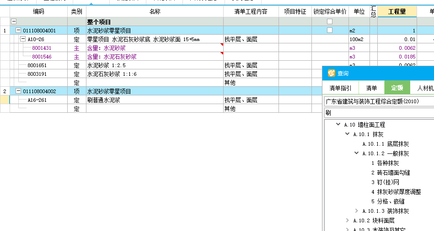Select 2 砖石墙面勾缝 tree item
Image resolution: width=434 pixels, height=231 pixels.
(391, 173)
